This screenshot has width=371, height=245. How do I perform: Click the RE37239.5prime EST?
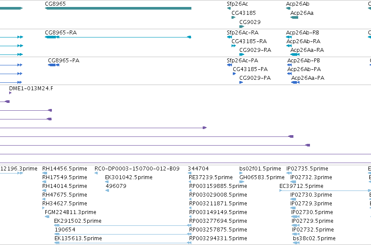point(190,182)
